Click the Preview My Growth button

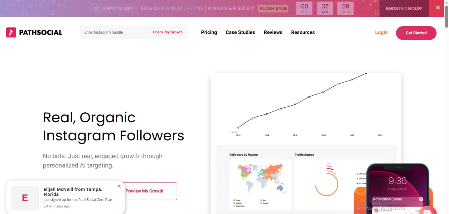[x=144, y=191]
